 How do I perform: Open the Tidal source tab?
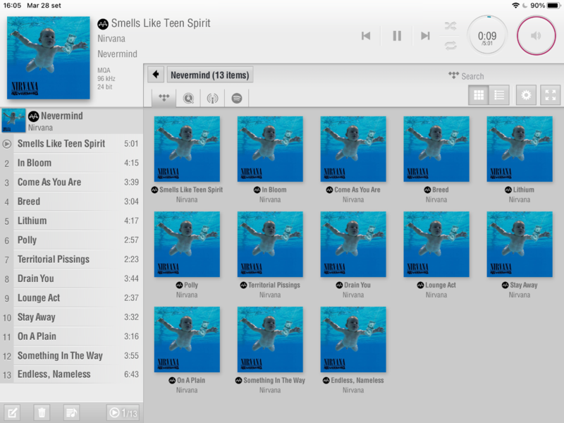point(164,98)
